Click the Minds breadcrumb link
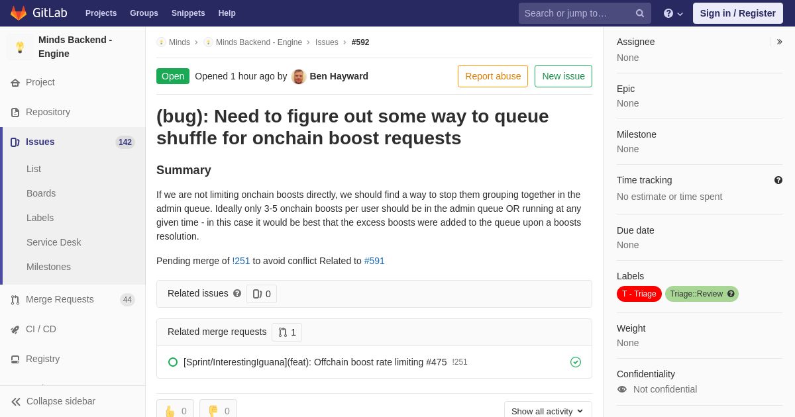Viewport: 795px width, 417px height. [180, 42]
